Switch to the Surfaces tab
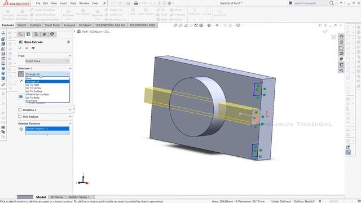The height and width of the screenshot is (203, 361). [x=36, y=25]
